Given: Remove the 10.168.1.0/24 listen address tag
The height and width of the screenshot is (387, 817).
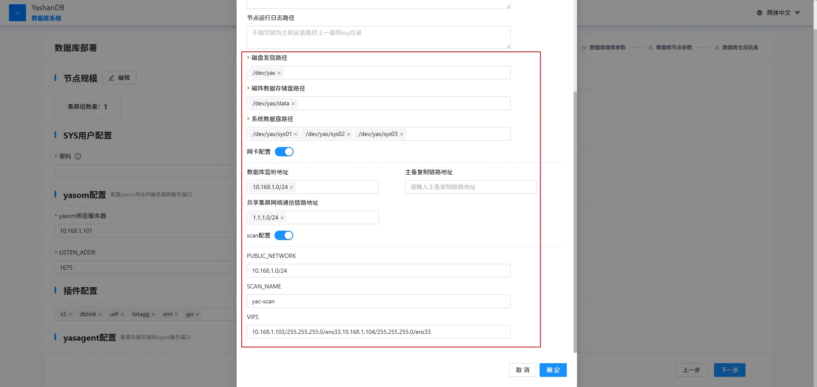Looking at the screenshot, I should pyautogui.click(x=291, y=187).
